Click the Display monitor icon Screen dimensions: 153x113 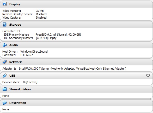point(4,4)
